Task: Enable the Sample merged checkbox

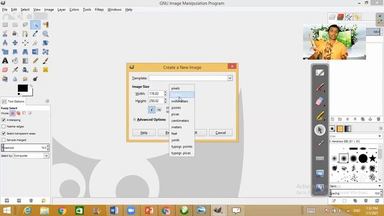Action: (4, 140)
